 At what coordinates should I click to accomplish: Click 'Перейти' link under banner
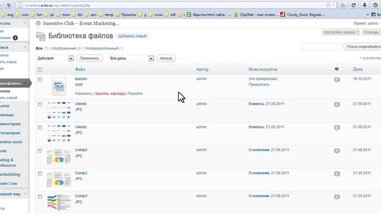coord(135,94)
